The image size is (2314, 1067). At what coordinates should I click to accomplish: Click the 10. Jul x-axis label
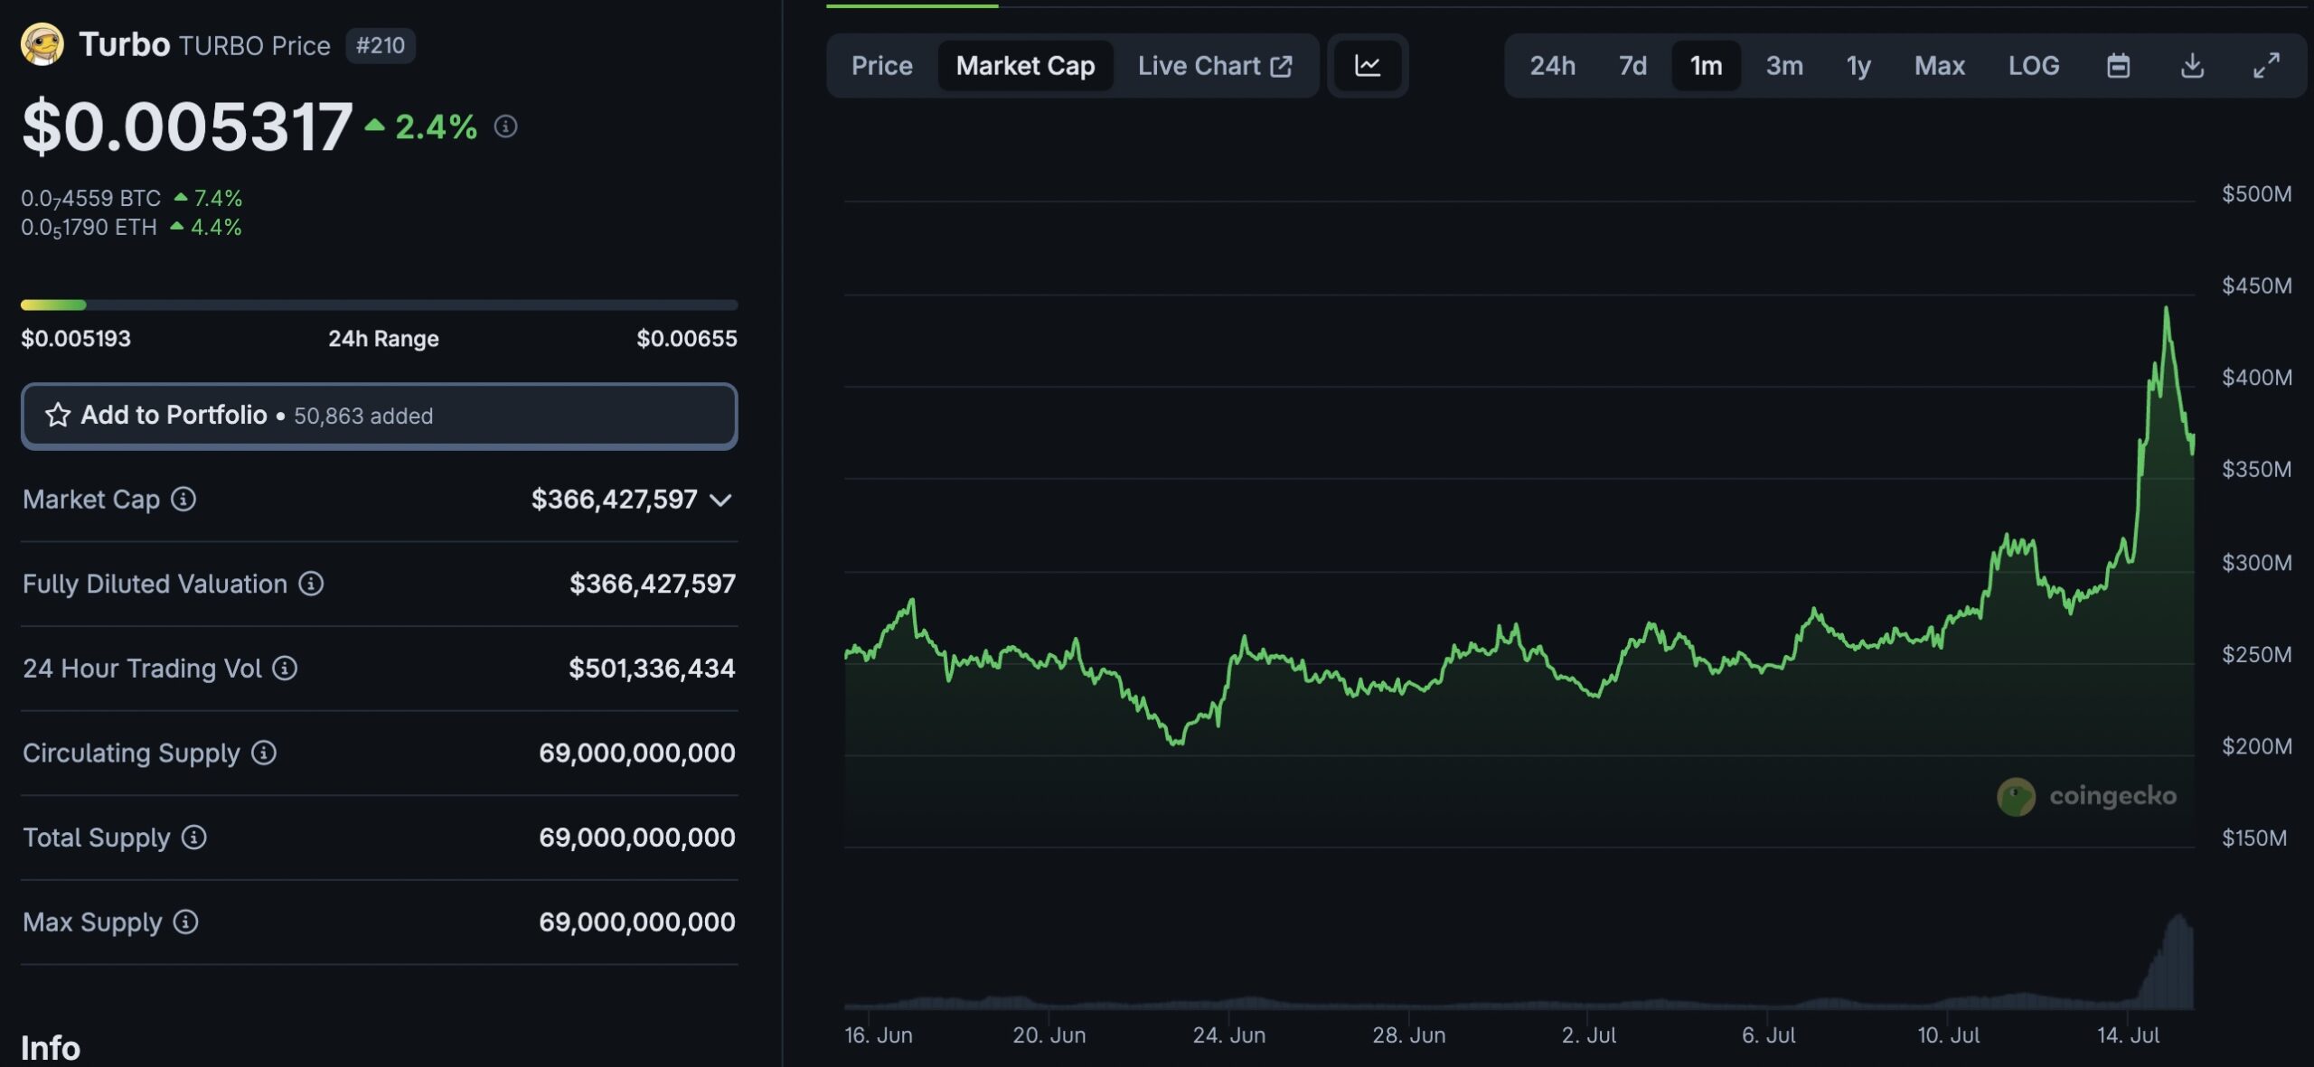click(1949, 1035)
